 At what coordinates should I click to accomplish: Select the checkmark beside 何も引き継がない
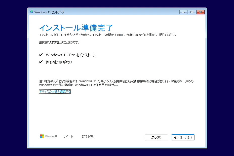click(x=41, y=62)
